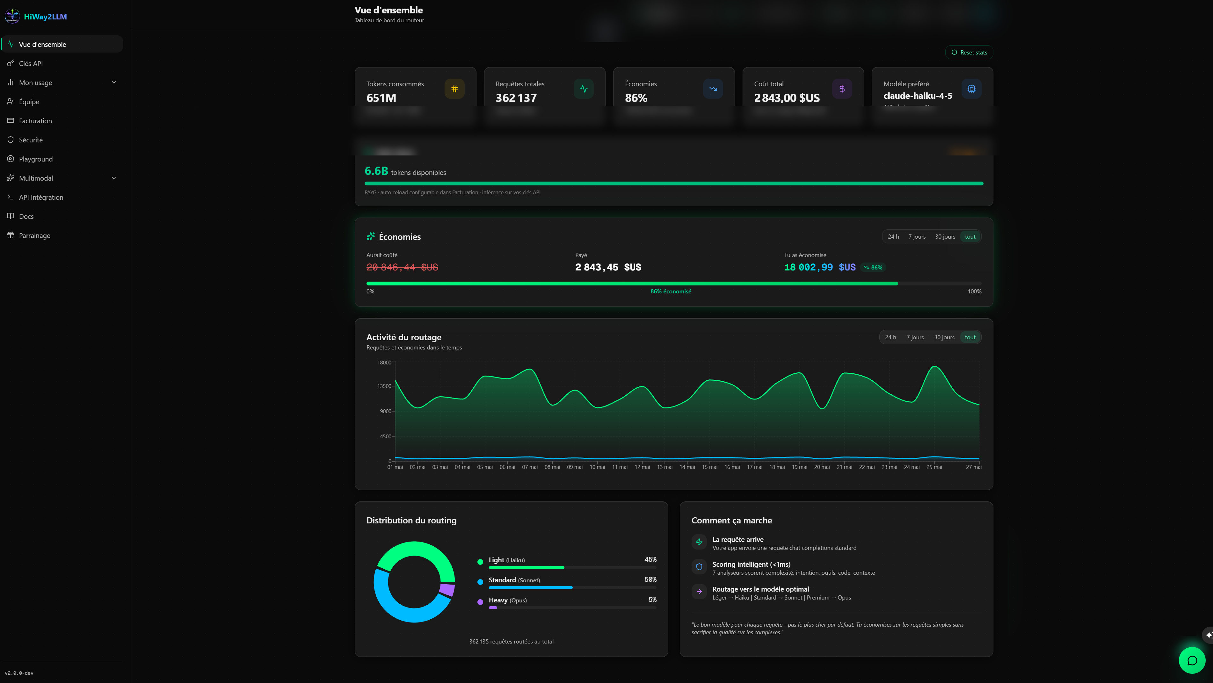Screen dimensions: 1213x683
Task: Click La requête arrive lightning icon
Action: [x=699, y=542]
